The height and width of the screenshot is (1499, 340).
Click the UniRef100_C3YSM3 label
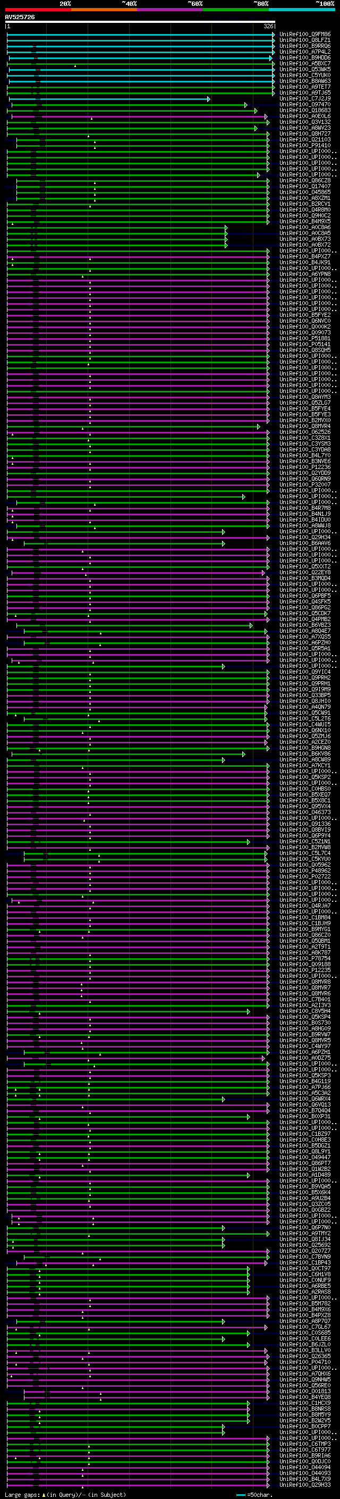(x=304, y=444)
